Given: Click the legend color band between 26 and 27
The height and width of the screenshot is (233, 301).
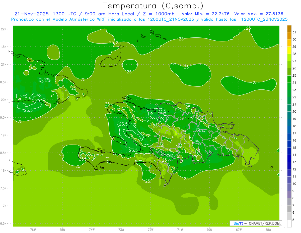Looking at the screenshot, I should [x=289, y=65].
